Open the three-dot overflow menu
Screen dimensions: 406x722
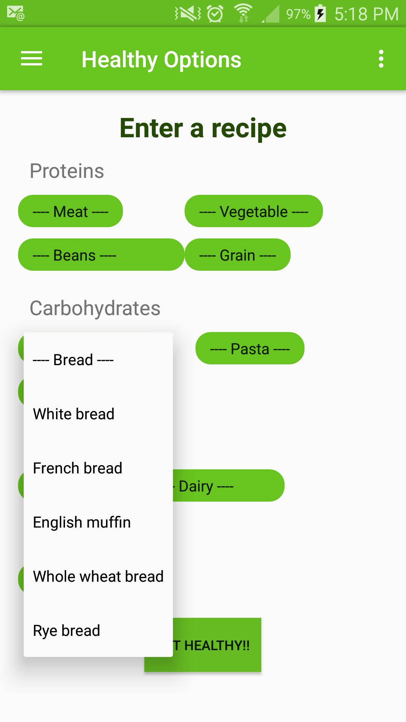(381, 59)
